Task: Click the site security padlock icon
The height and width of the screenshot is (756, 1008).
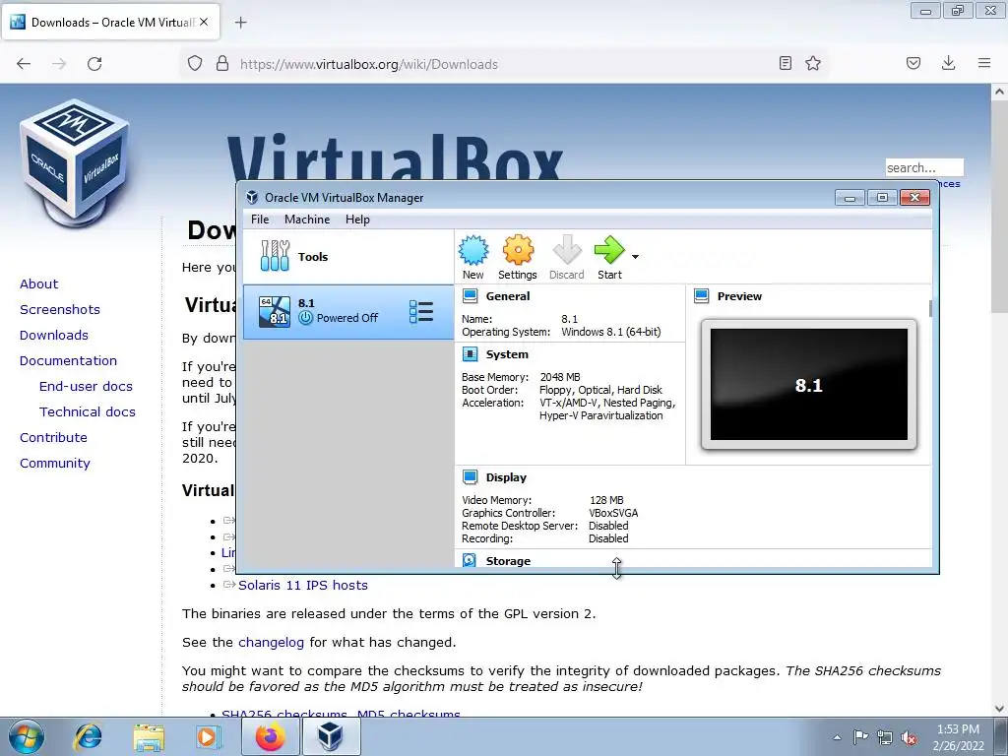Action: 222,64
